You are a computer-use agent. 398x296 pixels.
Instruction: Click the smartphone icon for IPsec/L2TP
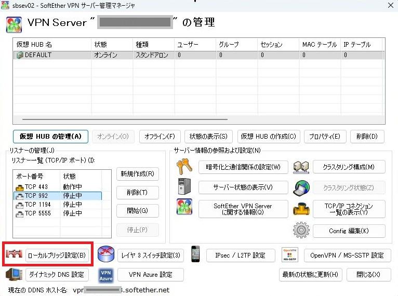pyautogui.click(x=195, y=254)
